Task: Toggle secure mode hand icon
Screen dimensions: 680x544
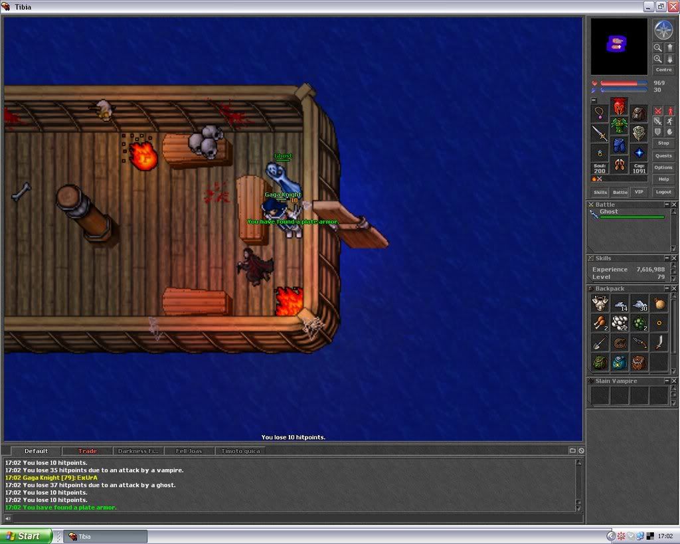Action: pos(669,132)
